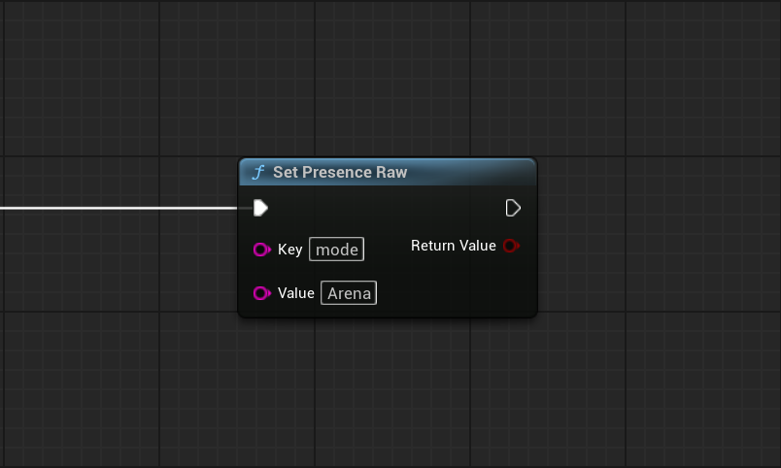Click the "Key" pin label
This screenshot has height=468, width=781.
click(x=289, y=250)
